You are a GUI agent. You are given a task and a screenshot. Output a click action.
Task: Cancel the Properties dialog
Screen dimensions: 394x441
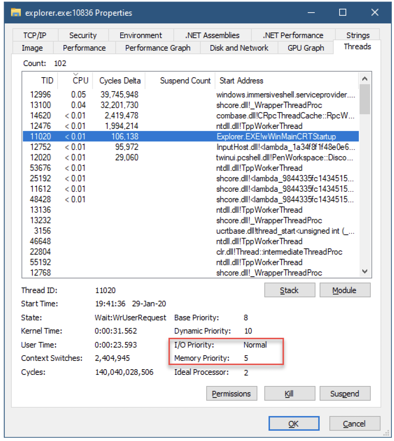pos(354,423)
